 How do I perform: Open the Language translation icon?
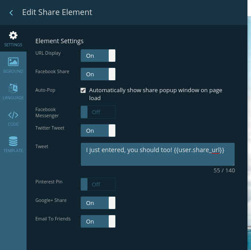(13, 88)
